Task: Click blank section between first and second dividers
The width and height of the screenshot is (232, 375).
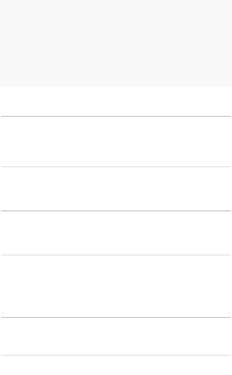Action: point(116,142)
